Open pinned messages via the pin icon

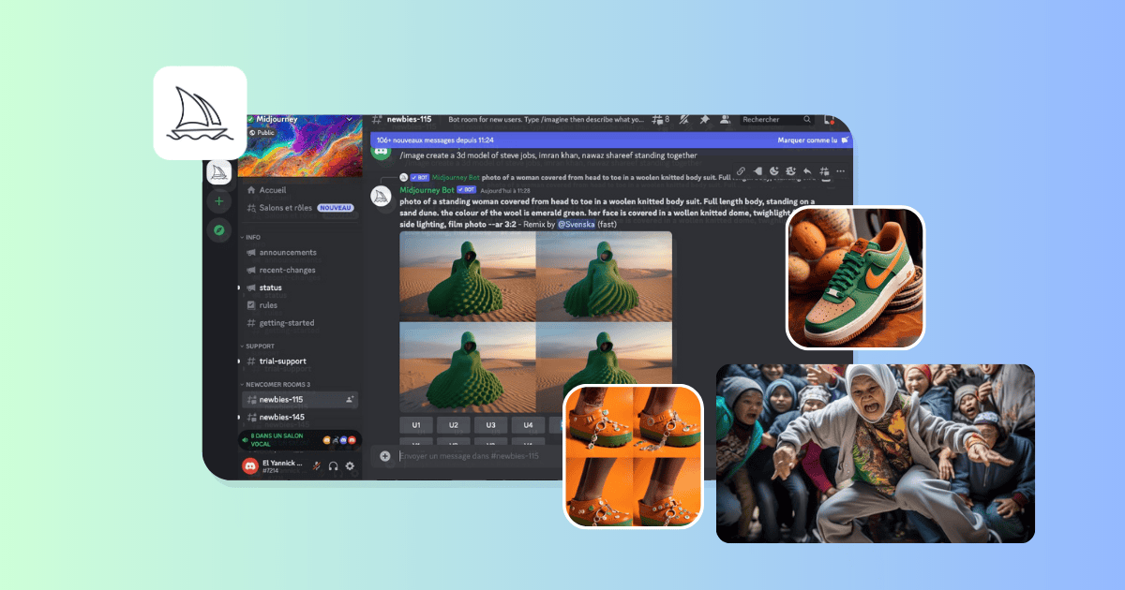pyautogui.click(x=704, y=120)
